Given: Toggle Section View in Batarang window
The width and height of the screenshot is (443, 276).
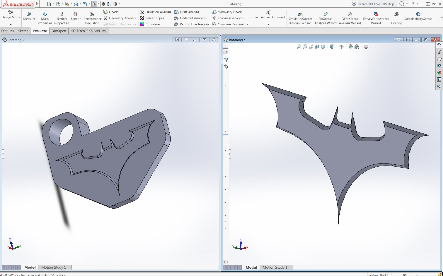Looking at the screenshot, I should [317, 47].
